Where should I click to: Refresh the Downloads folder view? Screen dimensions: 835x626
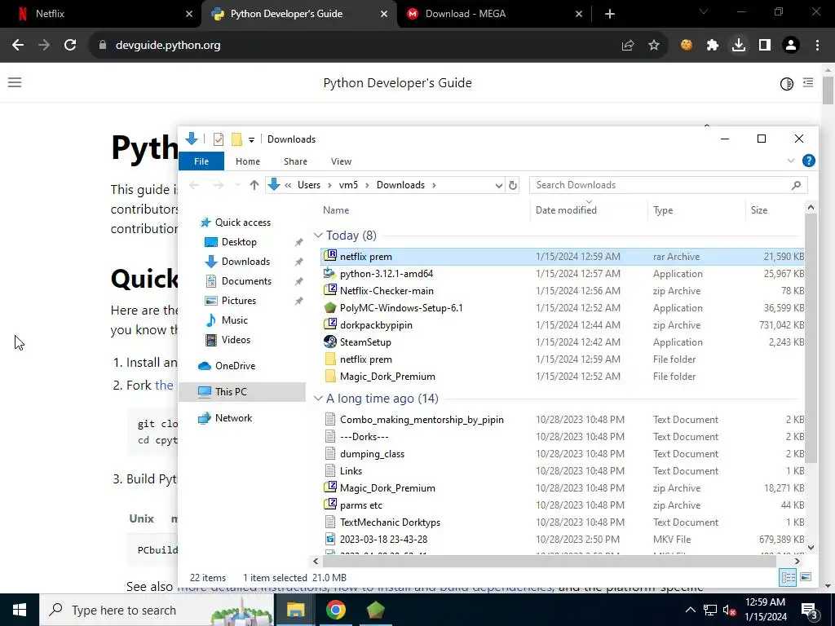coord(512,185)
